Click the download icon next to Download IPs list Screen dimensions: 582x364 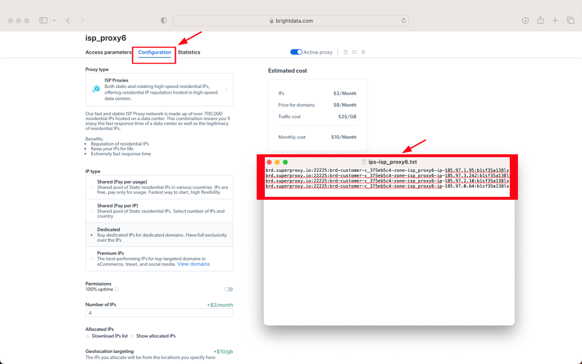point(88,335)
